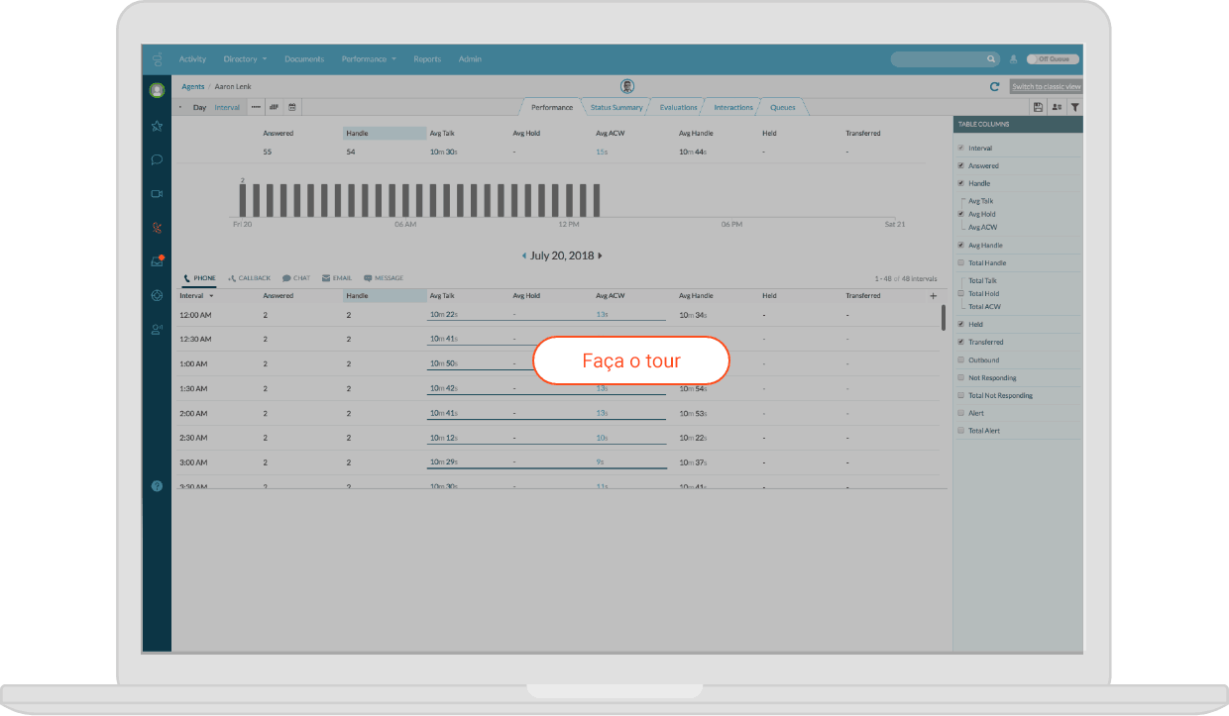
Task: Enable the Total Handle column checkbox
Action: [x=960, y=263]
